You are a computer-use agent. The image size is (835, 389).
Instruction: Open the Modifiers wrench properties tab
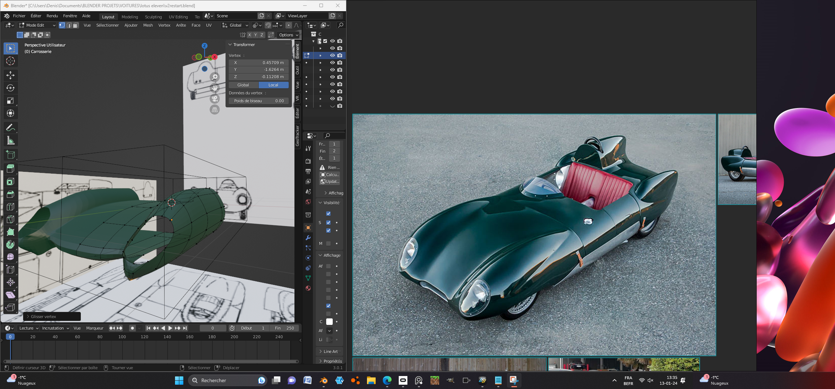pyautogui.click(x=308, y=238)
